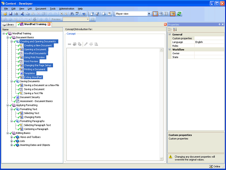Viewport: 226px width, 170px height.
Task: Click the Collapse minus box toolbar icon
Action: coord(66,14)
